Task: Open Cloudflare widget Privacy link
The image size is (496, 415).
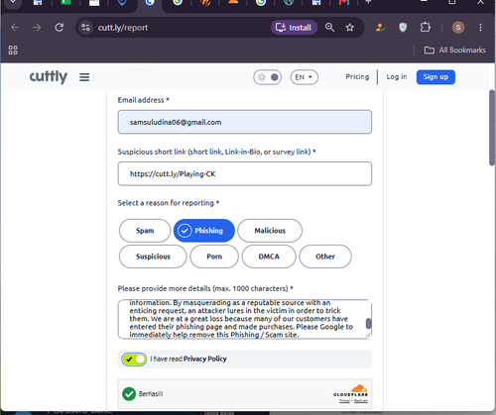Action: [344, 401]
